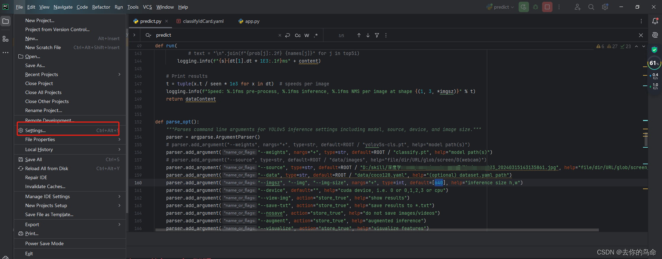Image resolution: width=662 pixels, height=259 pixels.
Task: Open the Navigate menu
Action: [x=63, y=7]
